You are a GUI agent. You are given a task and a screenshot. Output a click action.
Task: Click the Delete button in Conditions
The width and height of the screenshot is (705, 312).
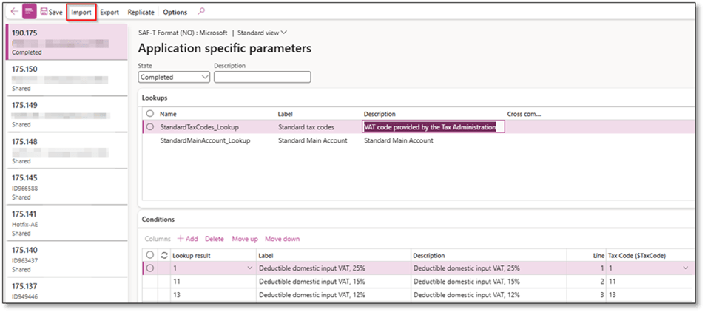tap(214, 239)
